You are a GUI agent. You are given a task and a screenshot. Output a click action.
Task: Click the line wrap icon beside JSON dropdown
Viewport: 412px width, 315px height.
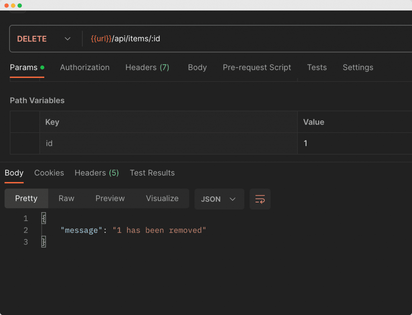click(x=260, y=199)
